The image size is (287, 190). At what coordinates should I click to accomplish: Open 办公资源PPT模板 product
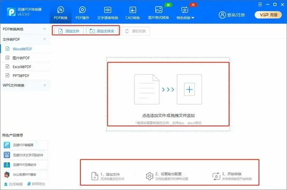[x=25, y=175]
